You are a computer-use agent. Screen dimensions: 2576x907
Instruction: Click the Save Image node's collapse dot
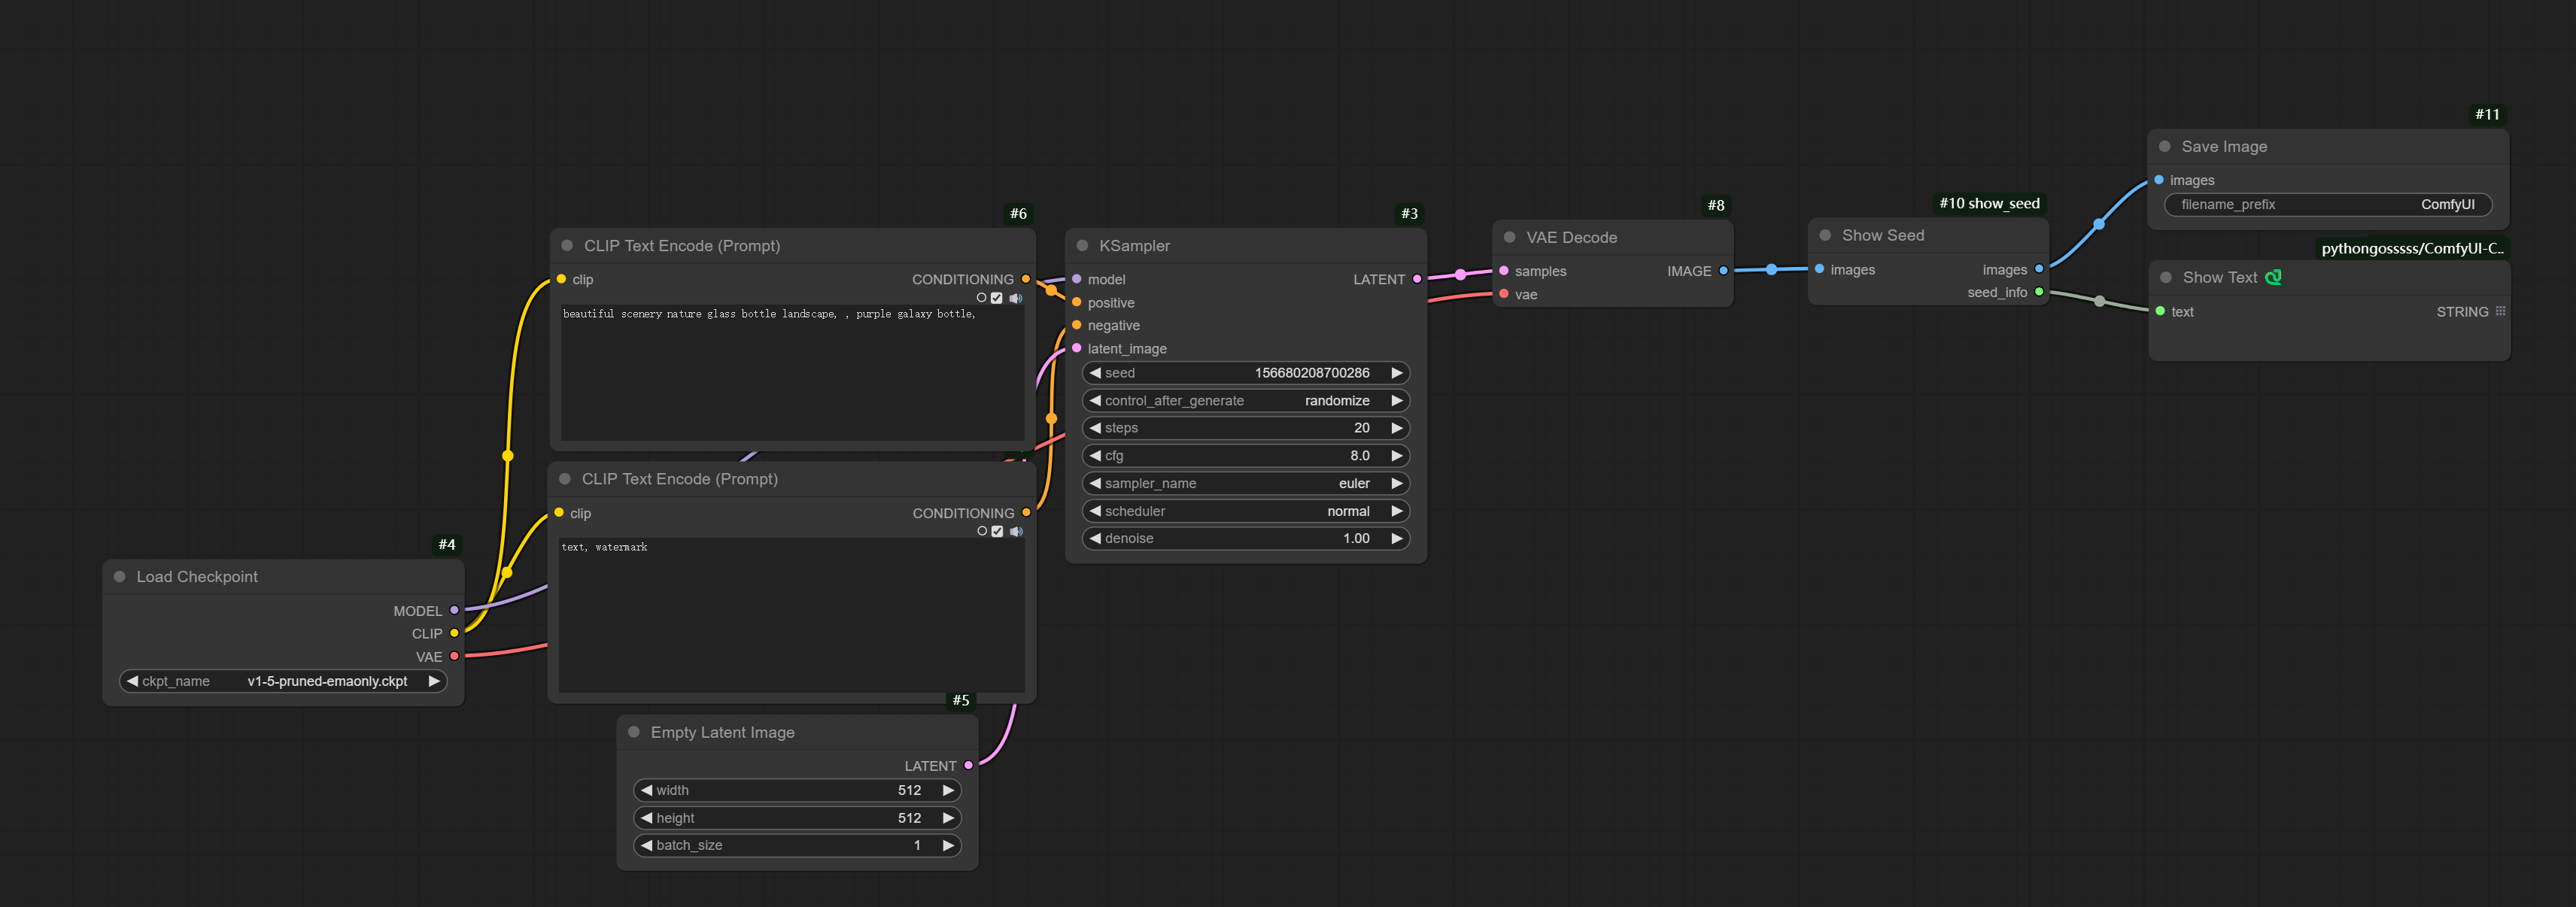point(2164,146)
